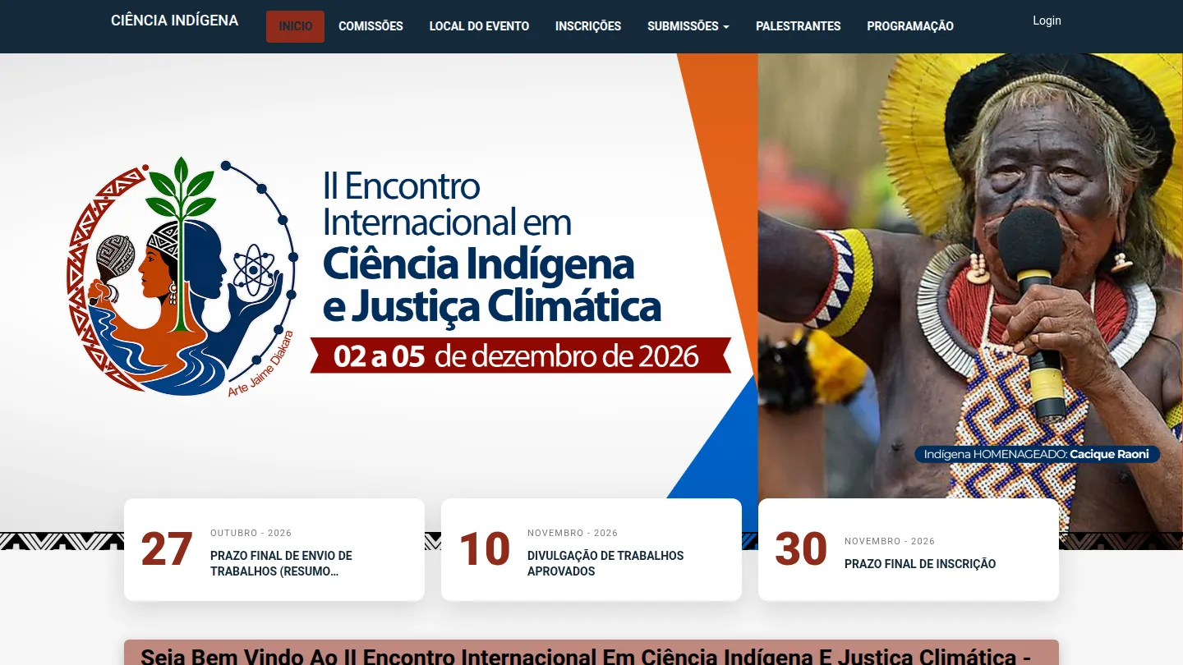Open the 27 Outubro deadline card
Image resolution: width=1183 pixels, height=665 pixels.
(274, 549)
